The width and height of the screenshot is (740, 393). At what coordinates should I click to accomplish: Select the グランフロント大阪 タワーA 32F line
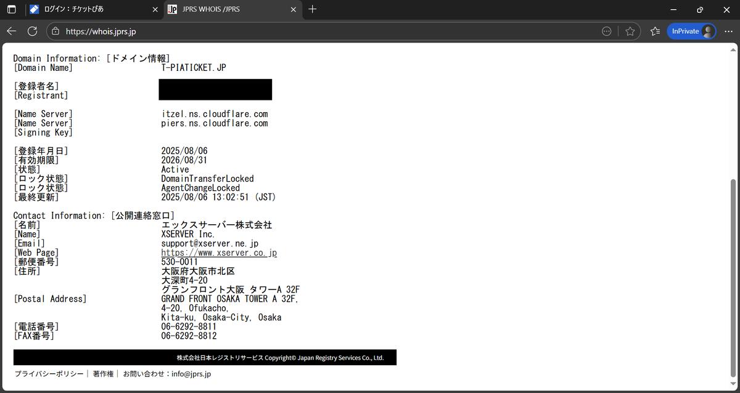point(230,290)
